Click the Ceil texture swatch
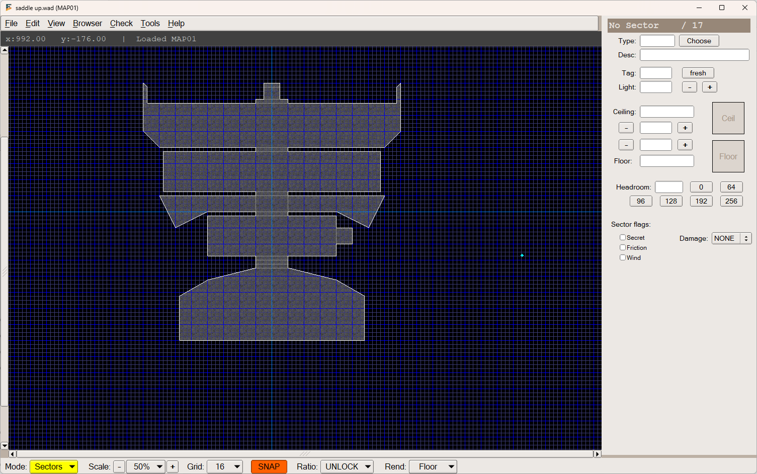The width and height of the screenshot is (757, 474). coord(728,118)
